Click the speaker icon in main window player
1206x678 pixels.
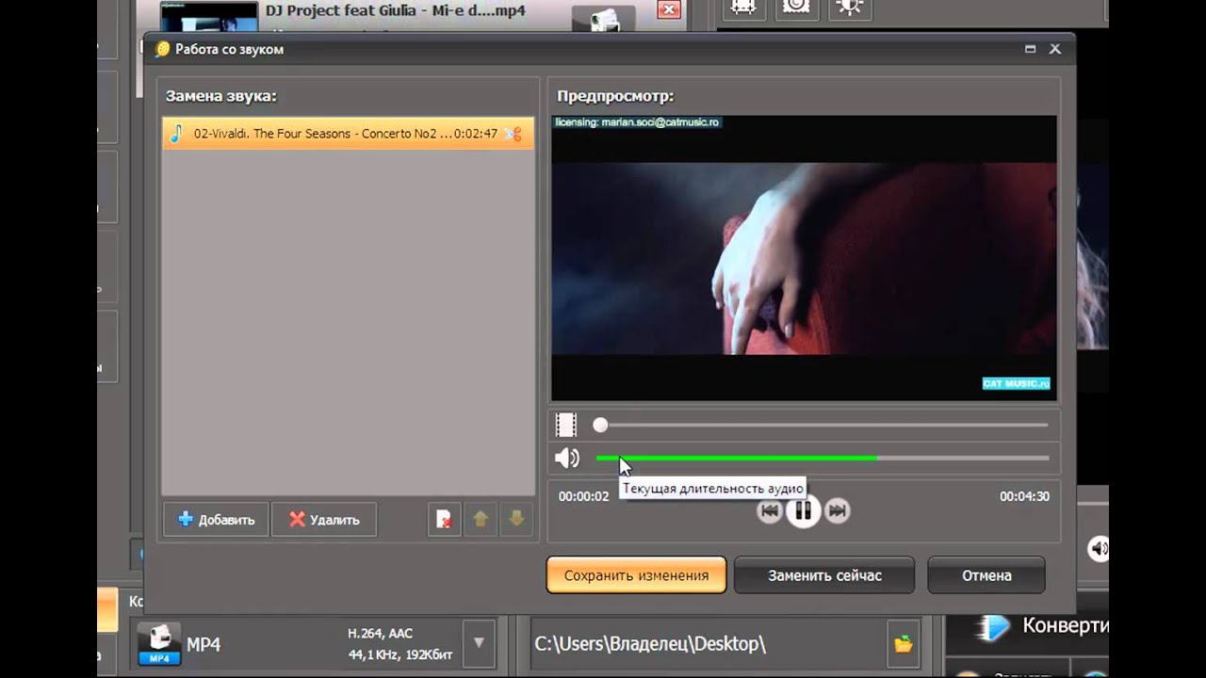[1098, 548]
